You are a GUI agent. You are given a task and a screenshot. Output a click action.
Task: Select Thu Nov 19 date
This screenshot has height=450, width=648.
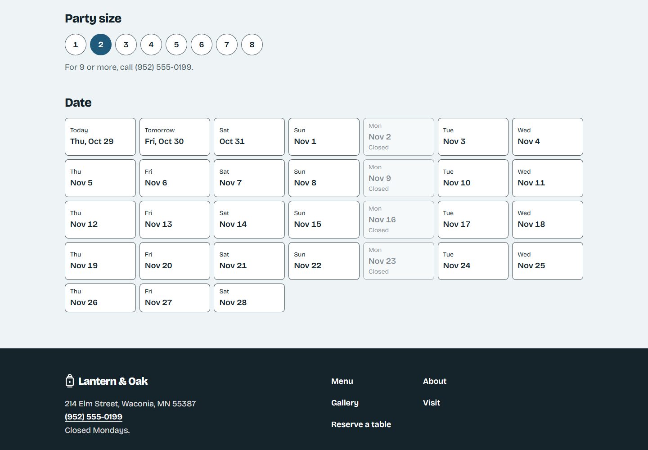(x=100, y=261)
